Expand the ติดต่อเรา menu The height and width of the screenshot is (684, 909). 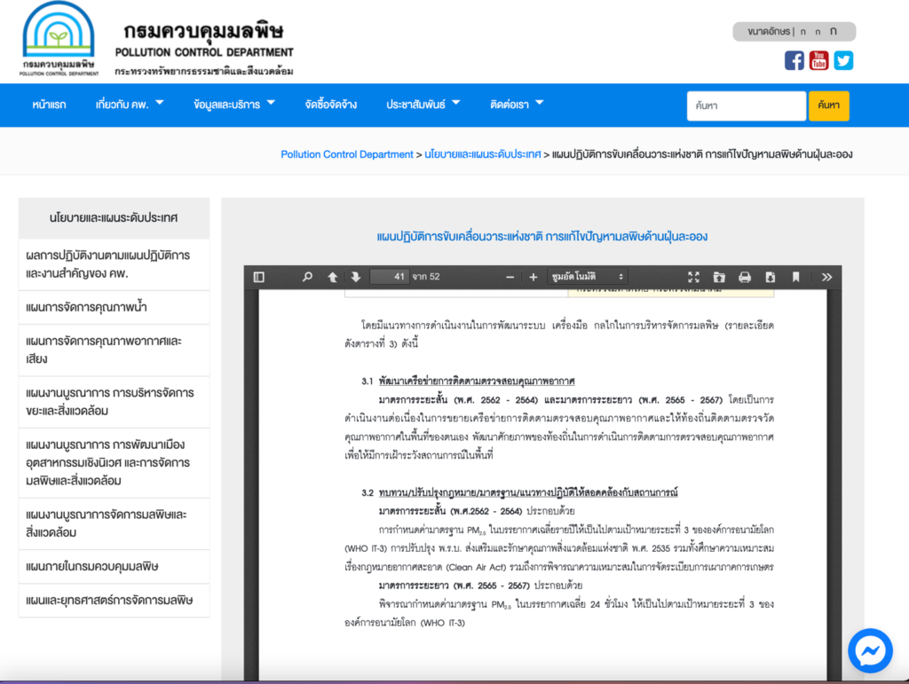[x=517, y=105]
